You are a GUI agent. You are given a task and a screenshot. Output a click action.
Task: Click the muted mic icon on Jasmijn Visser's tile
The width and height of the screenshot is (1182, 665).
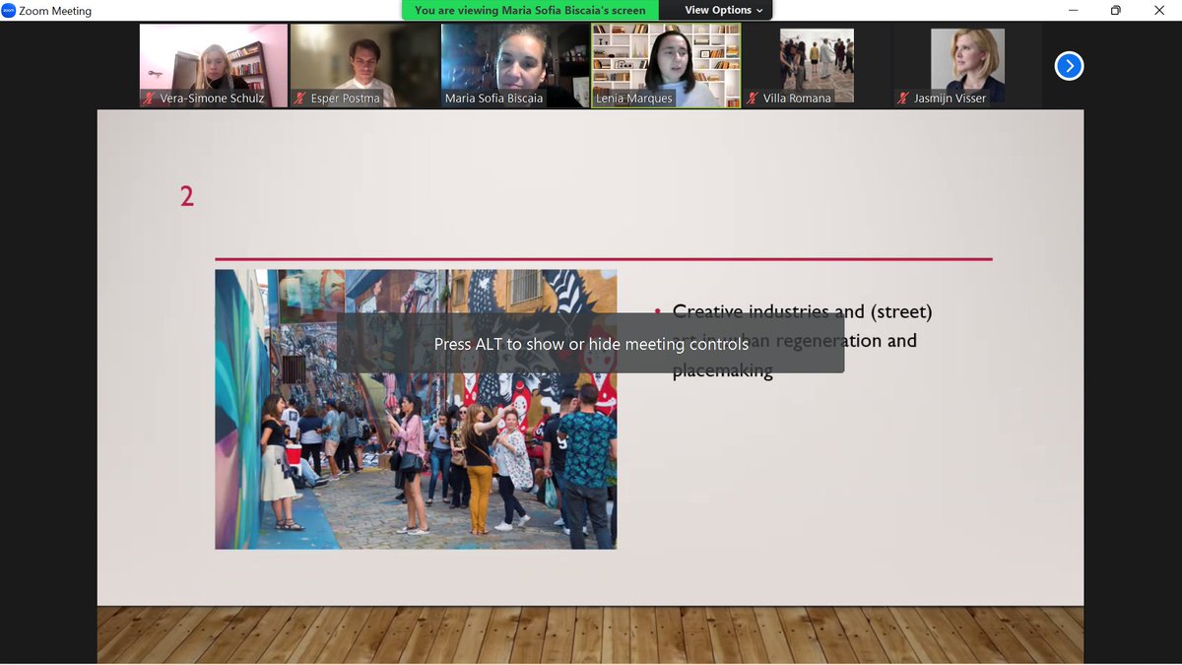901,98
